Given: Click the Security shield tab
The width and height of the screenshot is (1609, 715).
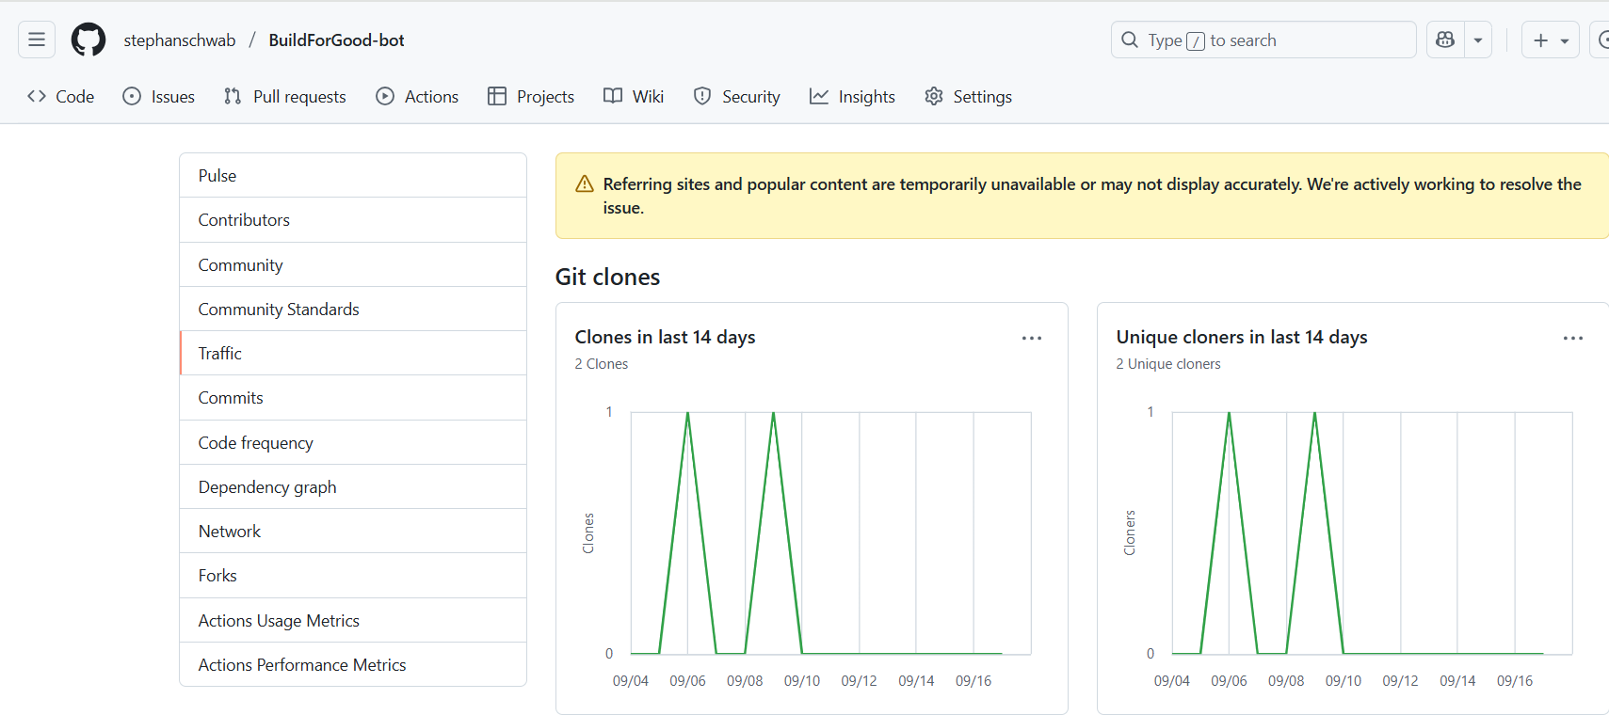Looking at the screenshot, I should 737,97.
